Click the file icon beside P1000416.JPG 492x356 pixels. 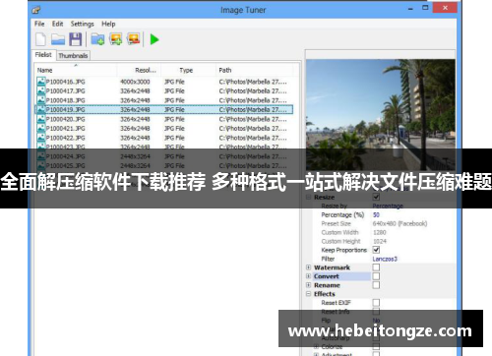(41, 82)
